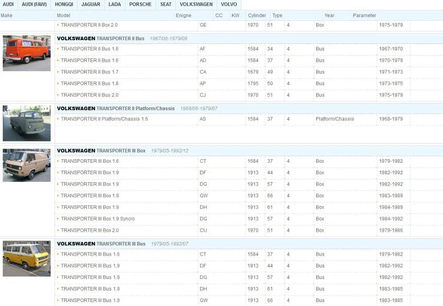Screen dimensions: 443x306
Task: Click engine code AP cell
Action: [203, 84]
